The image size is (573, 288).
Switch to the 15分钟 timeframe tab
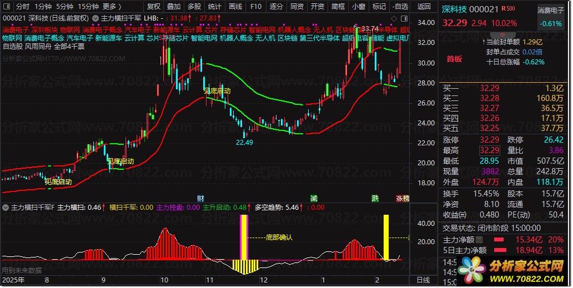point(88,7)
